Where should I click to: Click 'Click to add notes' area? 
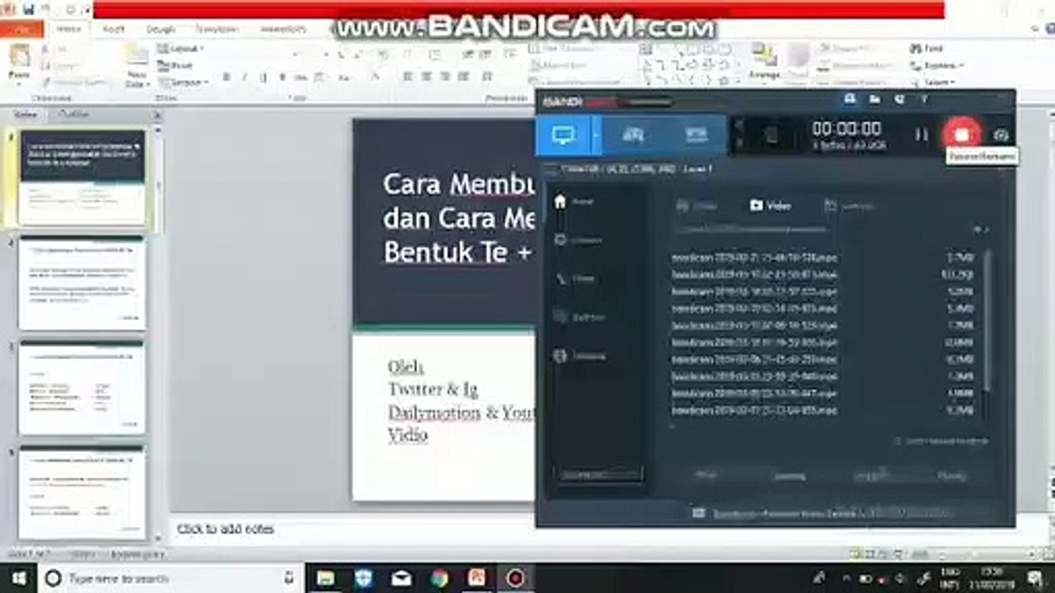(x=226, y=529)
